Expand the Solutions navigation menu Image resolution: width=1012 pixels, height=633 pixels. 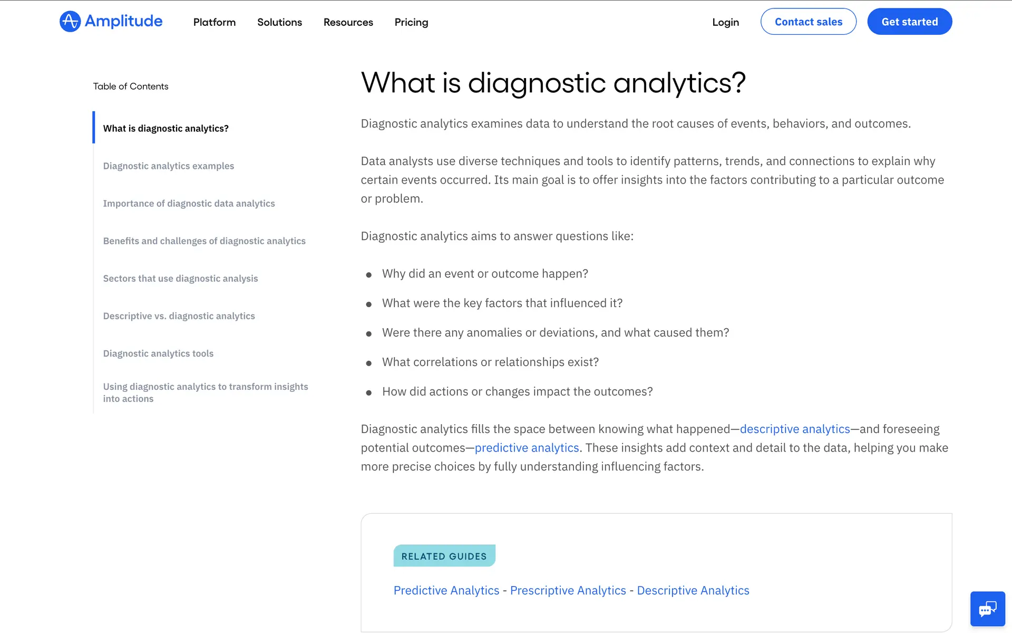(x=279, y=22)
